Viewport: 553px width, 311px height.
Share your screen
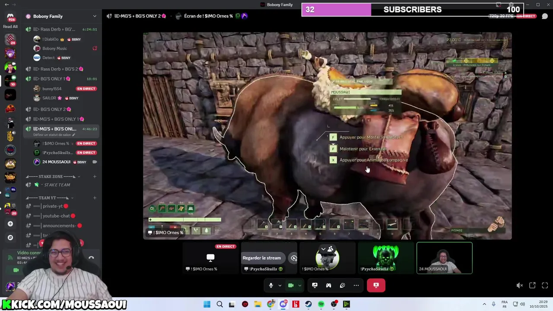pos(315,286)
